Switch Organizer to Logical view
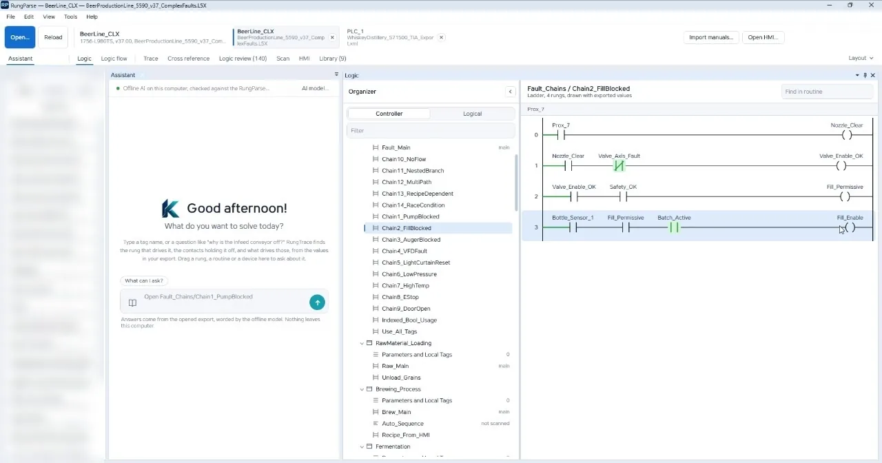Screen dimensions: 882x463 pyautogui.click(x=472, y=114)
